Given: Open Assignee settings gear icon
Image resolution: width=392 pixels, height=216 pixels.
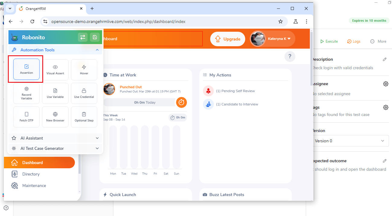Looking at the screenshot, I should click(x=386, y=84).
